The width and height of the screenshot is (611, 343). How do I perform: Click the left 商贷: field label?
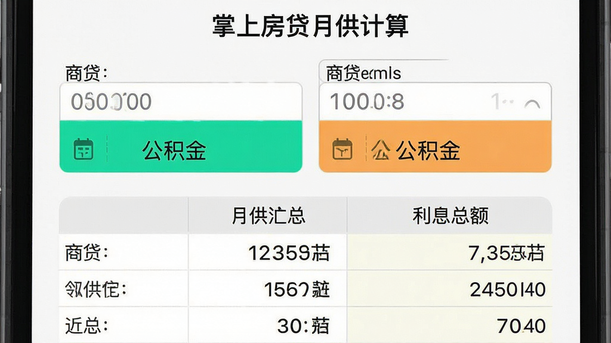pos(86,73)
